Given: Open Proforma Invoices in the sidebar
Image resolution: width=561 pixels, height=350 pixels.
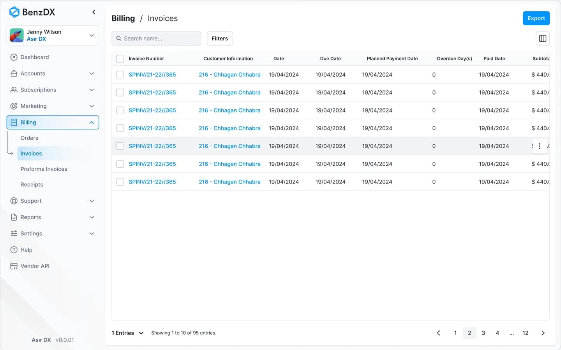Looking at the screenshot, I should [x=44, y=169].
